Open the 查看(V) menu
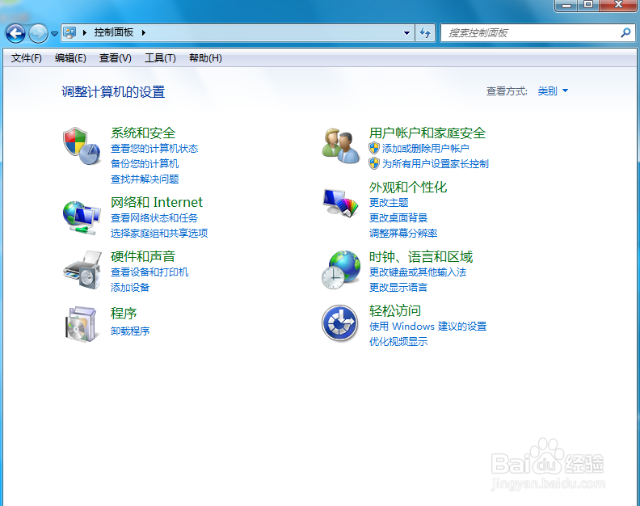The height and width of the screenshot is (506, 640). tap(115, 58)
